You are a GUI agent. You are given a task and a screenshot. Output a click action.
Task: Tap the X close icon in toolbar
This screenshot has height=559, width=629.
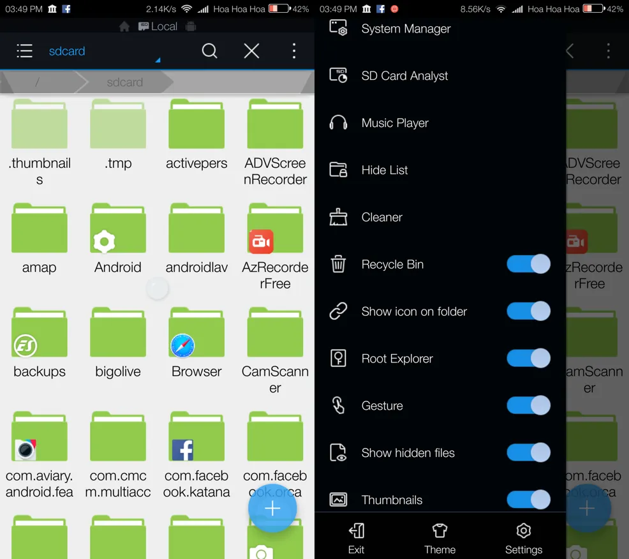click(x=251, y=51)
